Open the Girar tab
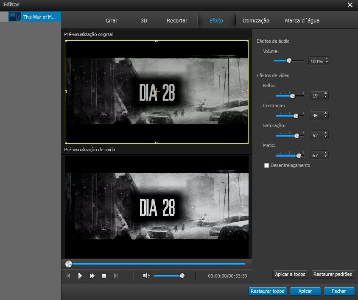 [x=112, y=20]
